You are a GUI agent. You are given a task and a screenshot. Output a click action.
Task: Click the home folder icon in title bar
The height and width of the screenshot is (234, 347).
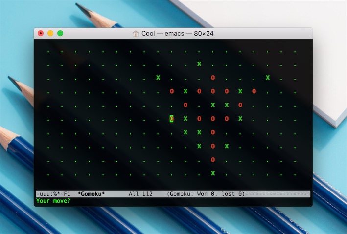[x=135, y=34]
